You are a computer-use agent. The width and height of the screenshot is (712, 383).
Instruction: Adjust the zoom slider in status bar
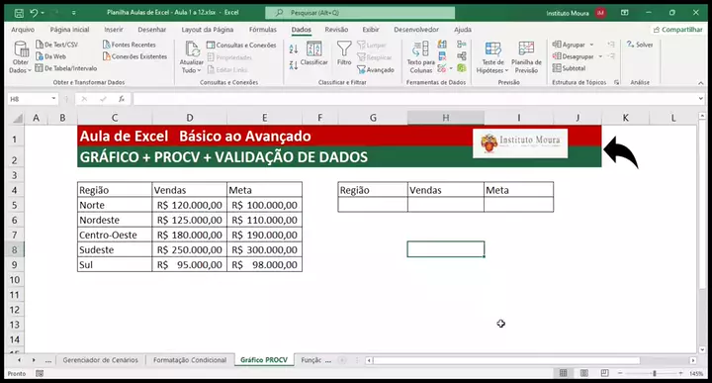[655, 373]
